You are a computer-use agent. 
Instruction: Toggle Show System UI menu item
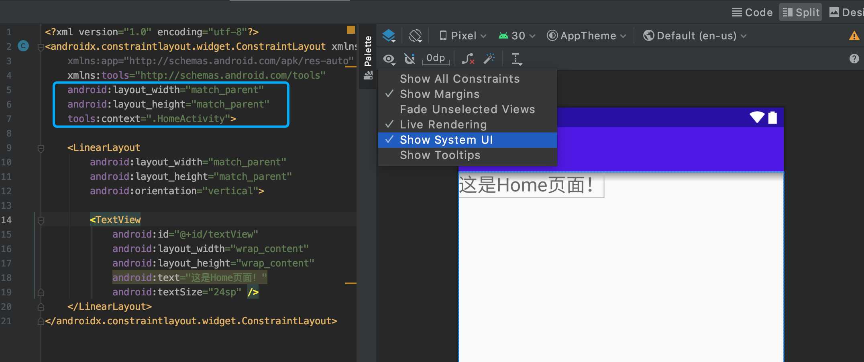coord(468,140)
